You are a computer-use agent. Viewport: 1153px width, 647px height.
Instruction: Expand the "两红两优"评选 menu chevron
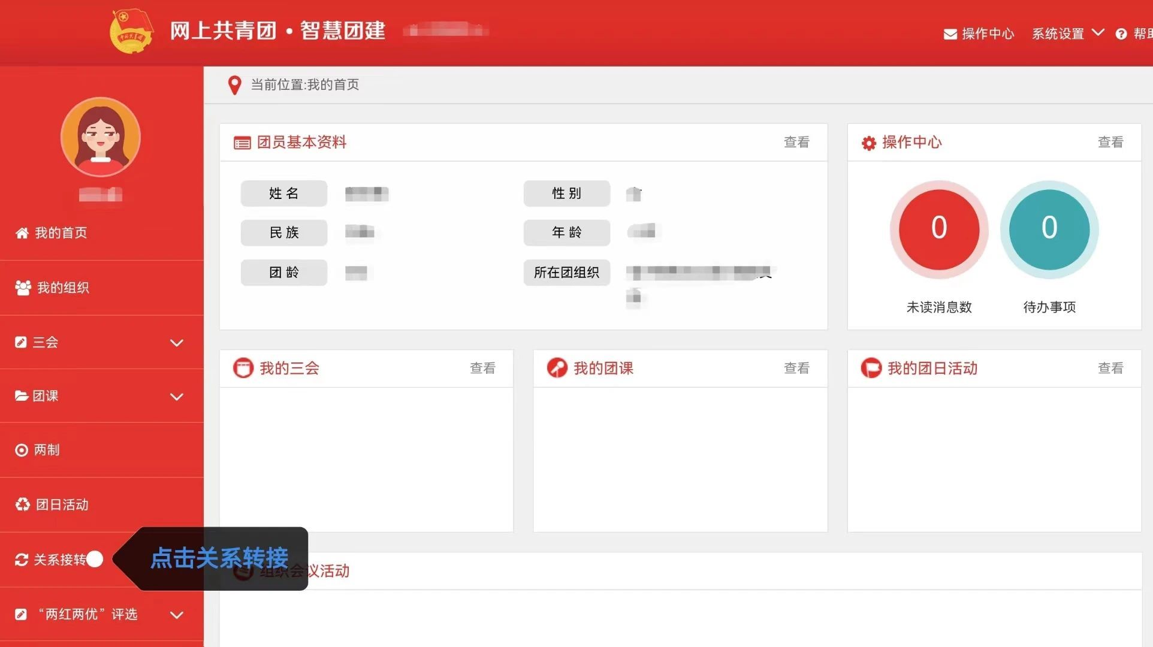tap(176, 615)
